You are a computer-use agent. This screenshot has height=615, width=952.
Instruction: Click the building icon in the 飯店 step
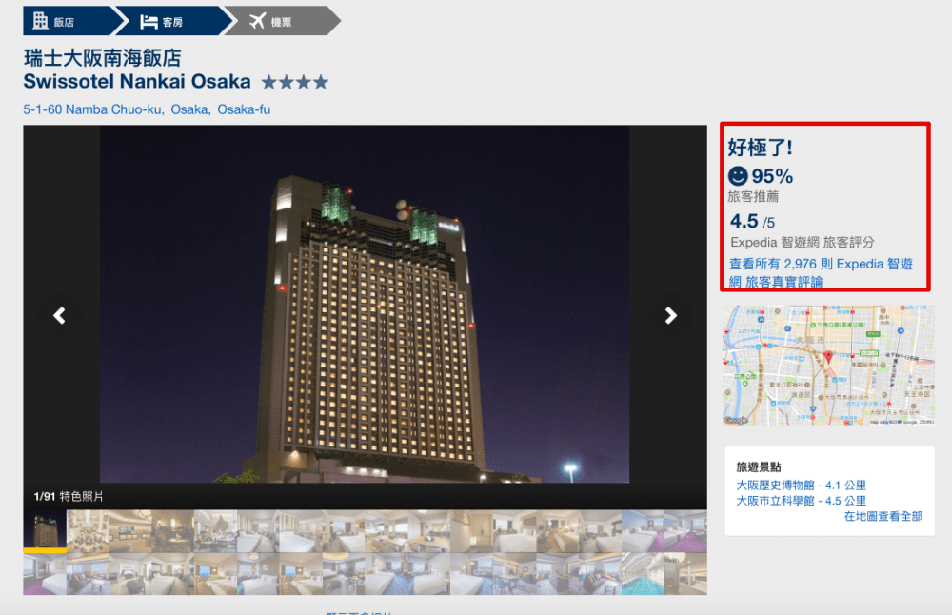[x=40, y=21]
